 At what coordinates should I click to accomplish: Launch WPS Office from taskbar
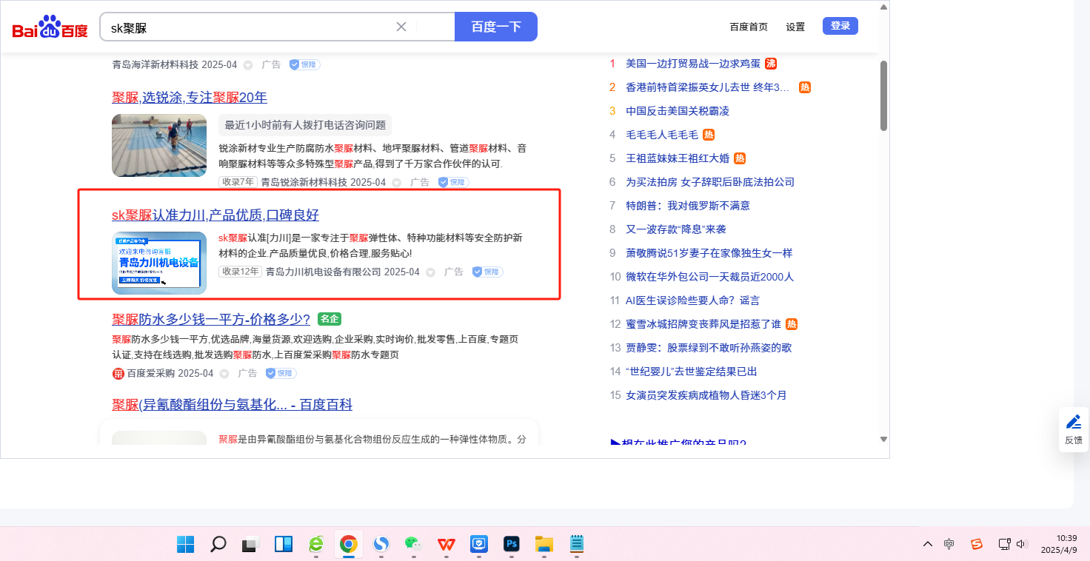(x=446, y=545)
